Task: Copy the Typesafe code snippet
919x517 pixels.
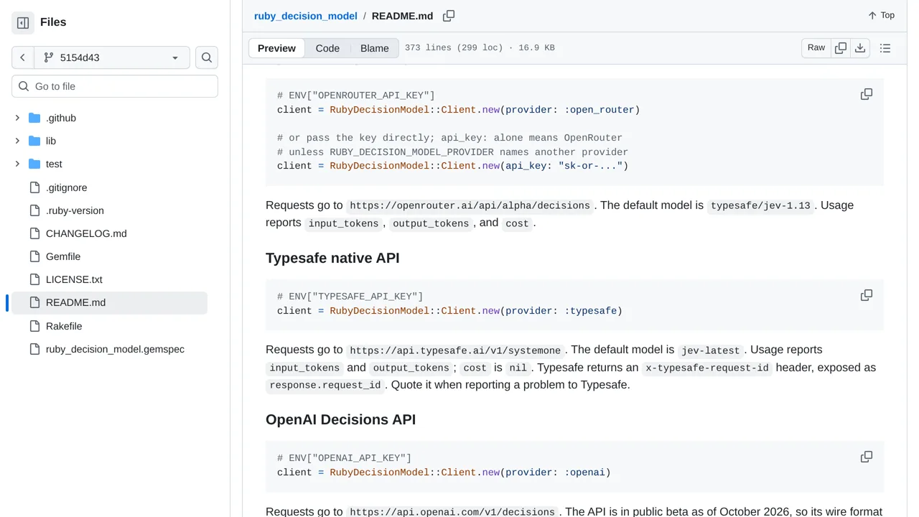Action: coord(867,295)
